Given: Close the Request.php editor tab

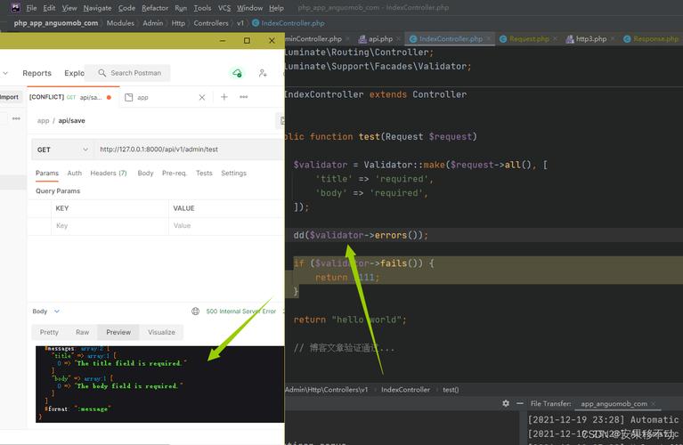Looking at the screenshot, I should coord(555,39).
